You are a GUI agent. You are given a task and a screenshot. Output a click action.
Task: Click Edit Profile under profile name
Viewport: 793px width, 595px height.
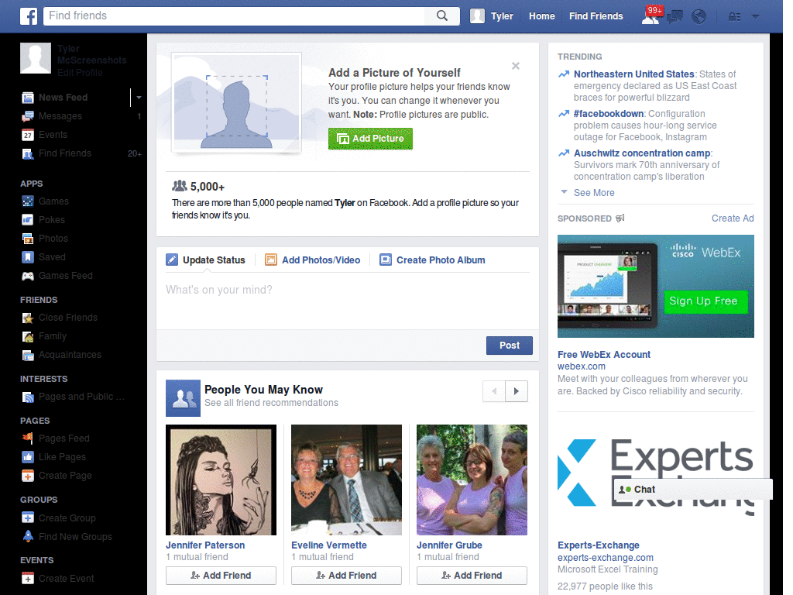pos(80,73)
